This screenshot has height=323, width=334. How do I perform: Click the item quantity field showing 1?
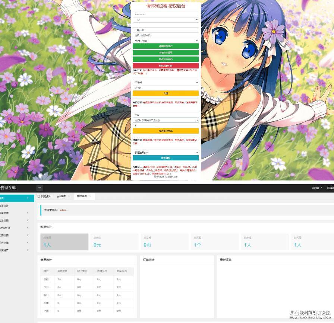[x=166, y=125]
